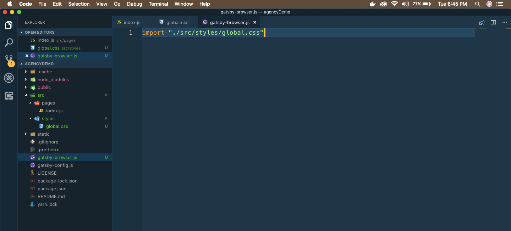511x231 pixels.
Task: Select global.css src/styles in Open Editors
Action: click(x=65, y=48)
